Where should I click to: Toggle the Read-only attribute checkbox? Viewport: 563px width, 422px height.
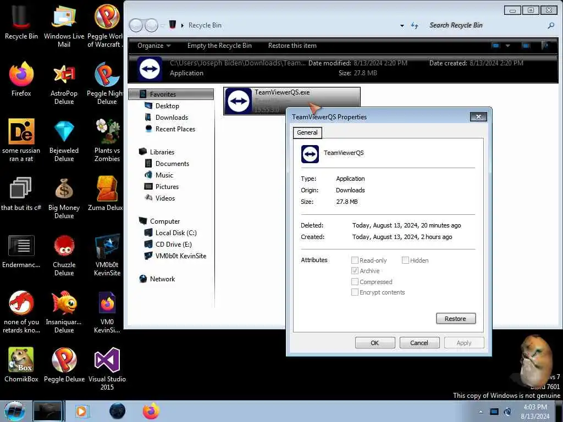tap(355, 260)
